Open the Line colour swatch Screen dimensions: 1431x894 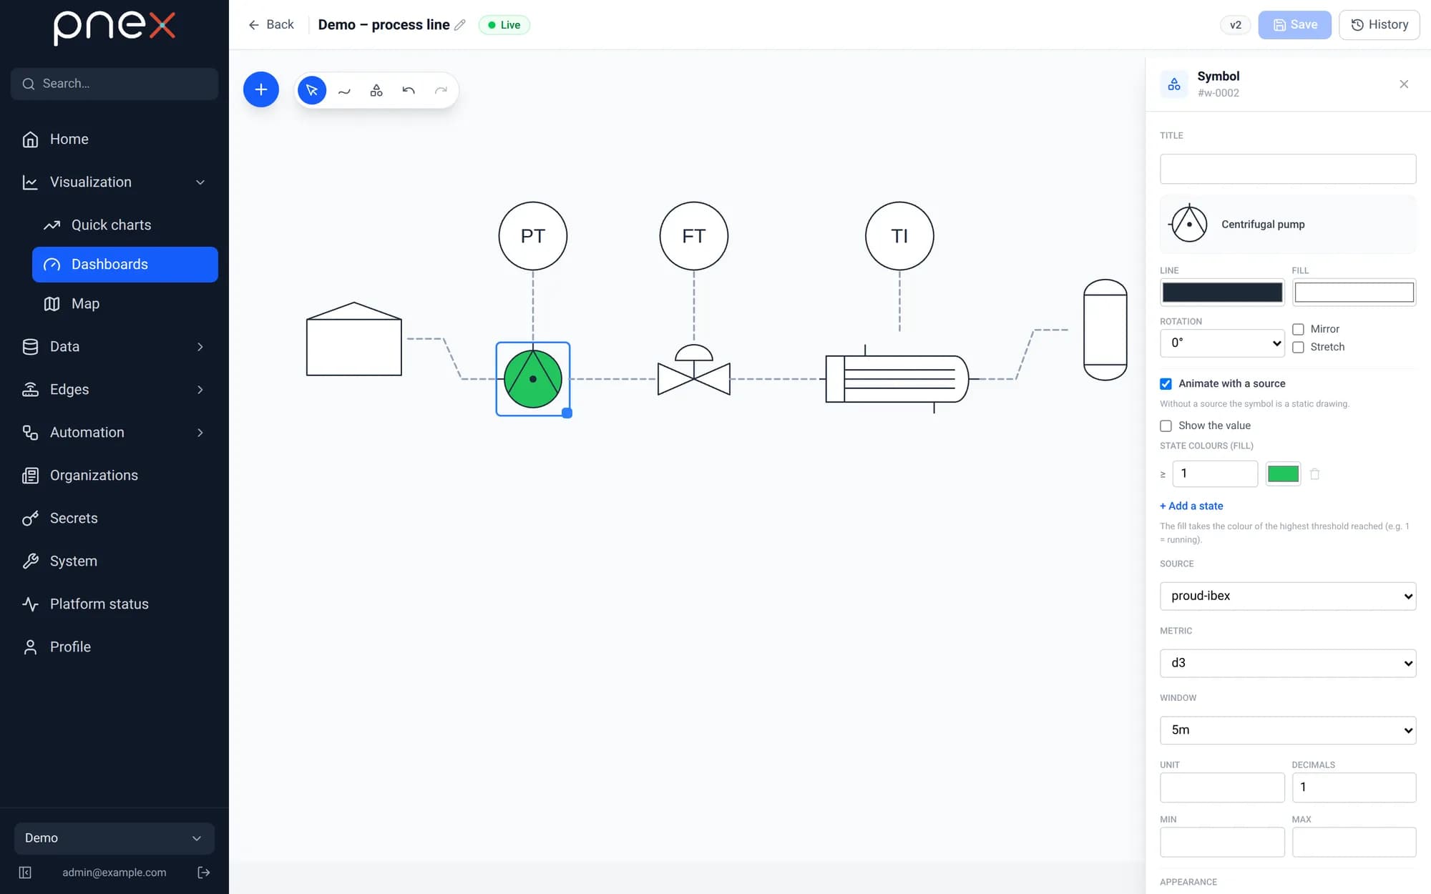coord(1222,292)
